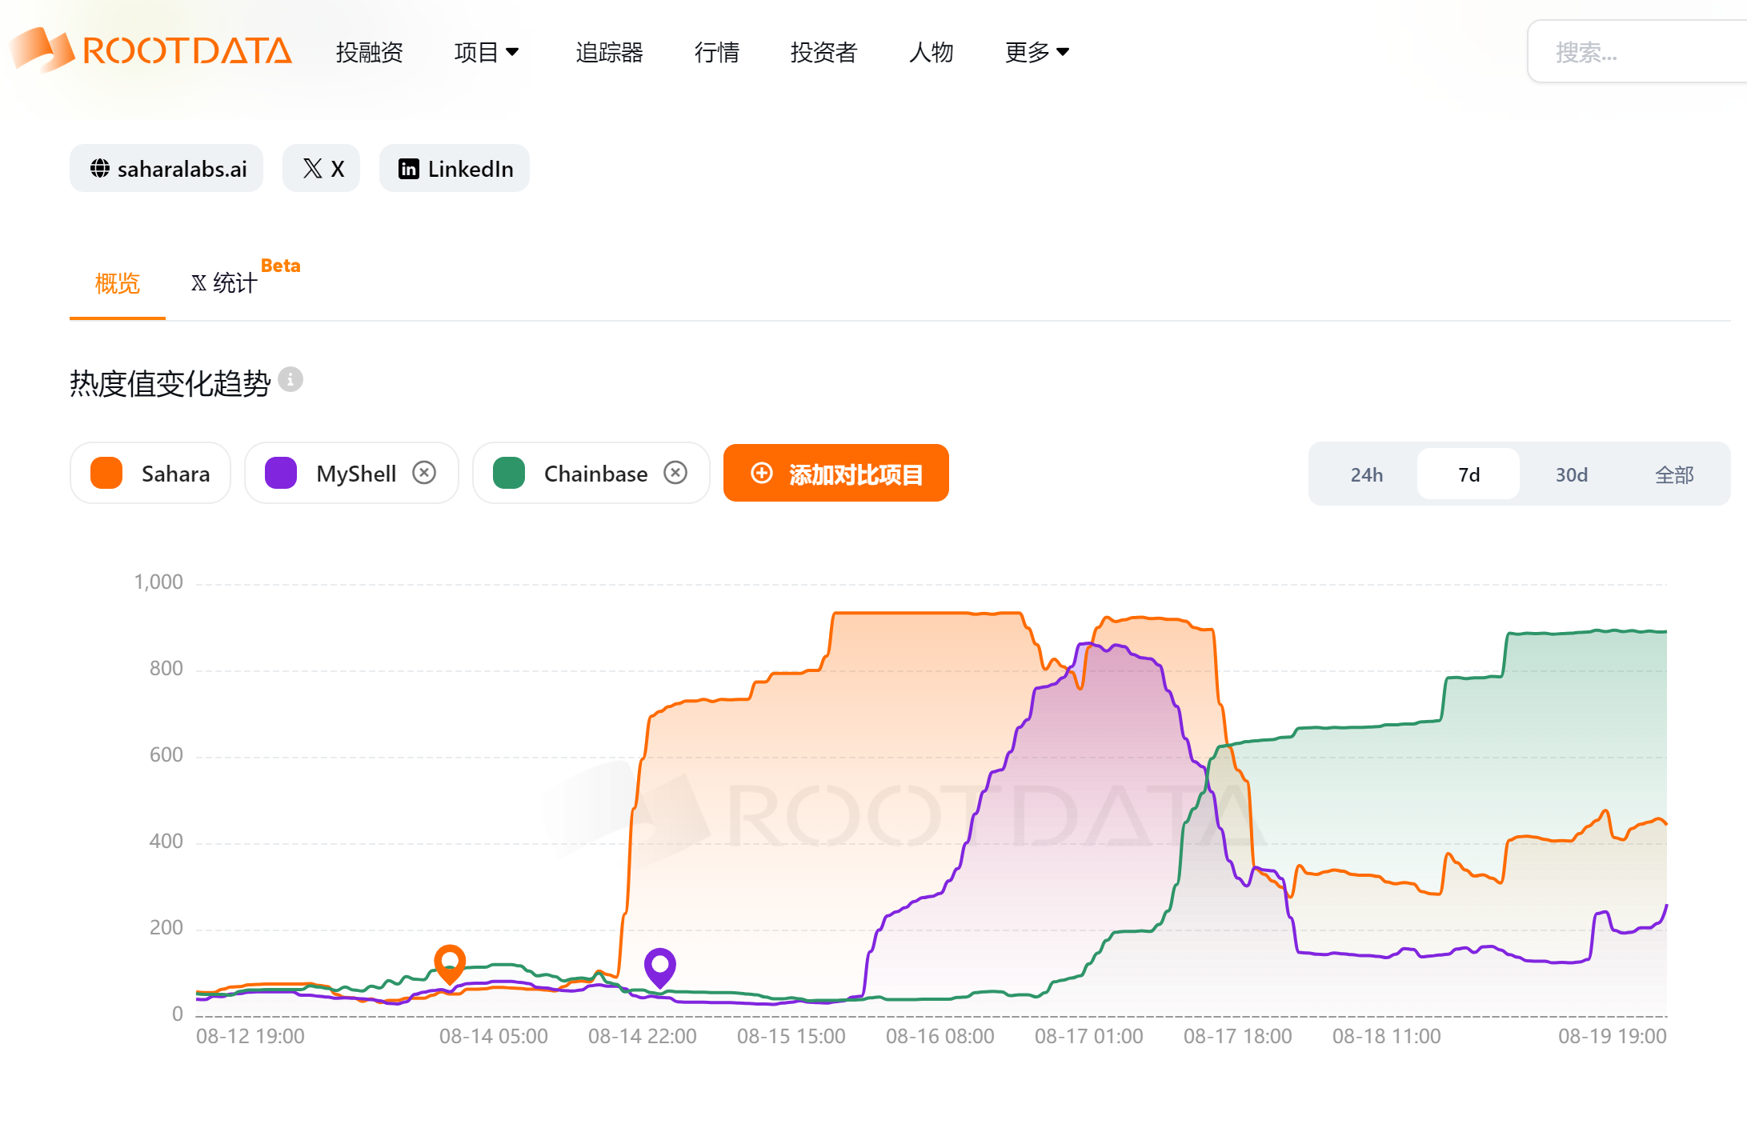Click the orange Sahara color swatch
Image resolution: width=1747 pixels, height=1124 pixels.
107,473
